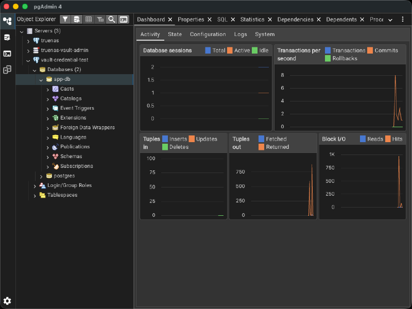This screenshot has height=309, width=412.
Task: Open the Object Explorer sidebar icon
Action: click(7, 21)
